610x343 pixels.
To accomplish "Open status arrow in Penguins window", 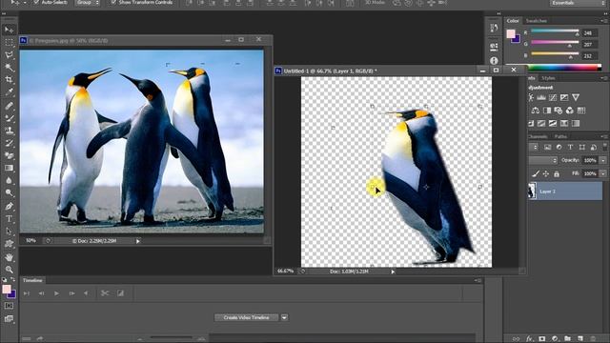I will [x=137, y=241].
